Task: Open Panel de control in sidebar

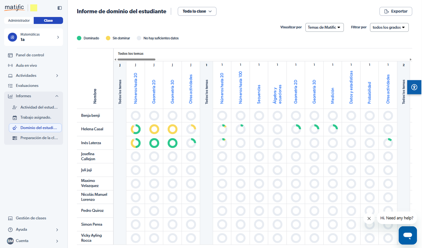Action: pos(30,55)
